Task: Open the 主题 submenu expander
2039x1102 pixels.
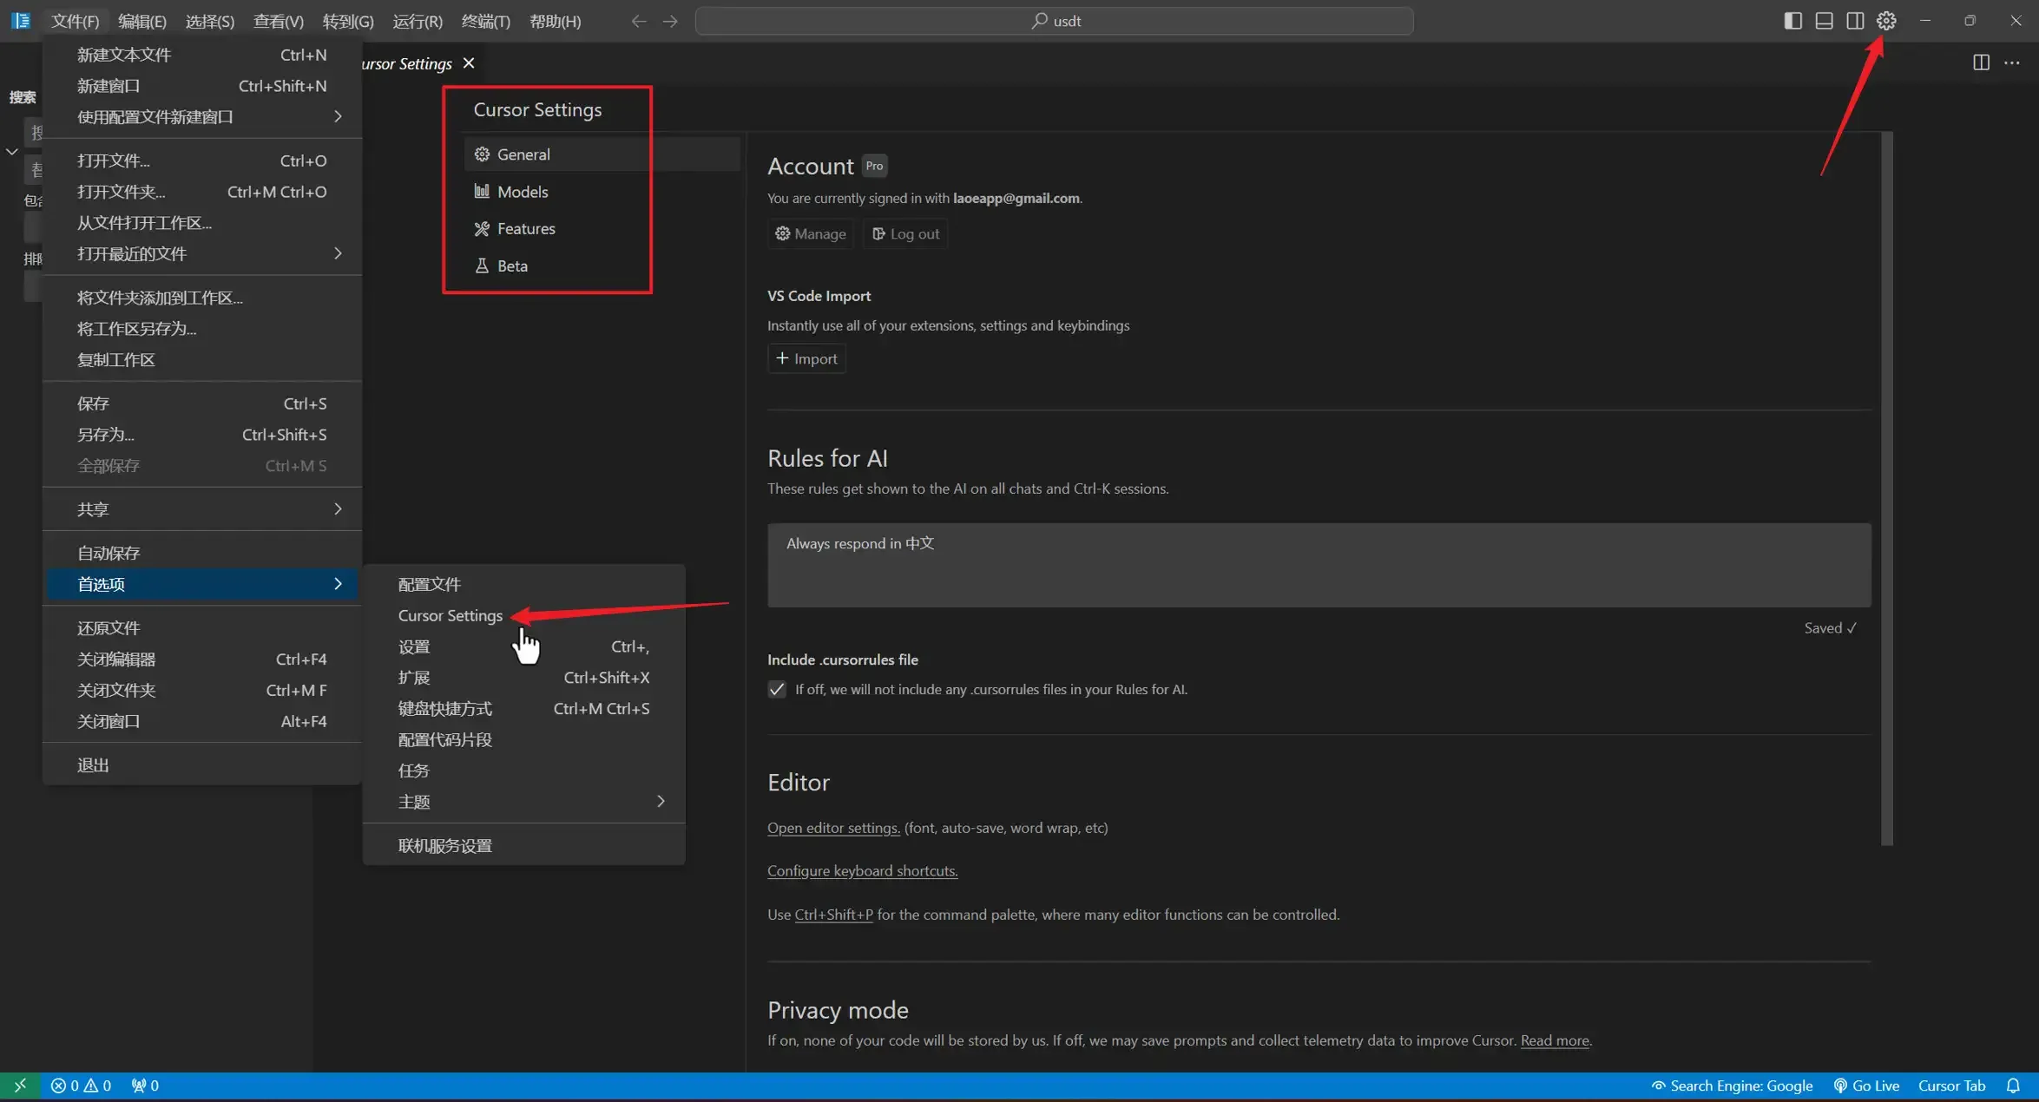Action: click(x=660, y=801)
